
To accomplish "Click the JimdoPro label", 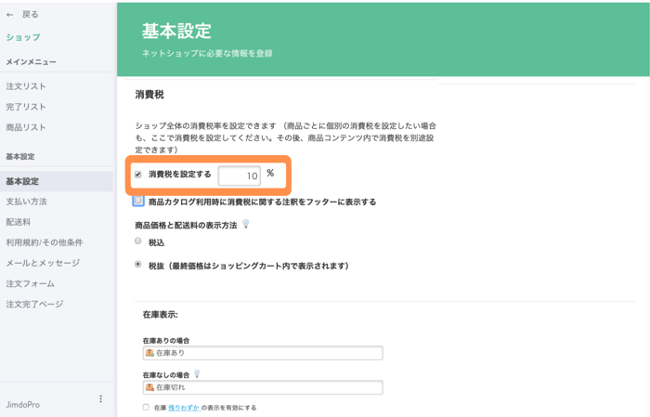I will [x=23, y=405].
